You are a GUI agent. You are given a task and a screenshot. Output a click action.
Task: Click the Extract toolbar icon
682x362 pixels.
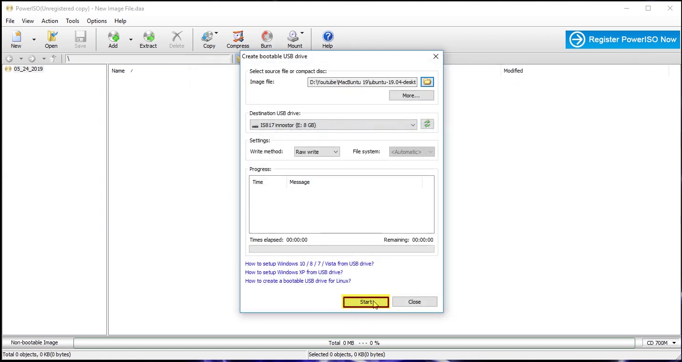[148, 39]
